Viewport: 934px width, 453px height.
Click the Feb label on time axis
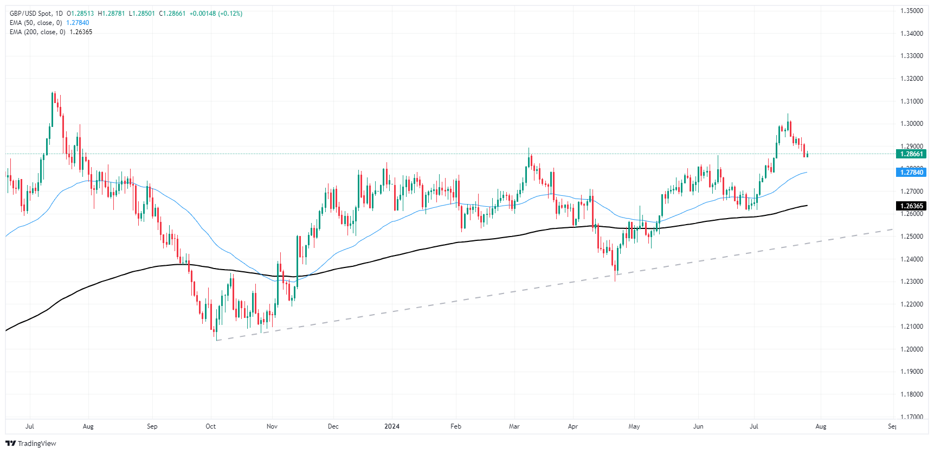tap(456, 426)
